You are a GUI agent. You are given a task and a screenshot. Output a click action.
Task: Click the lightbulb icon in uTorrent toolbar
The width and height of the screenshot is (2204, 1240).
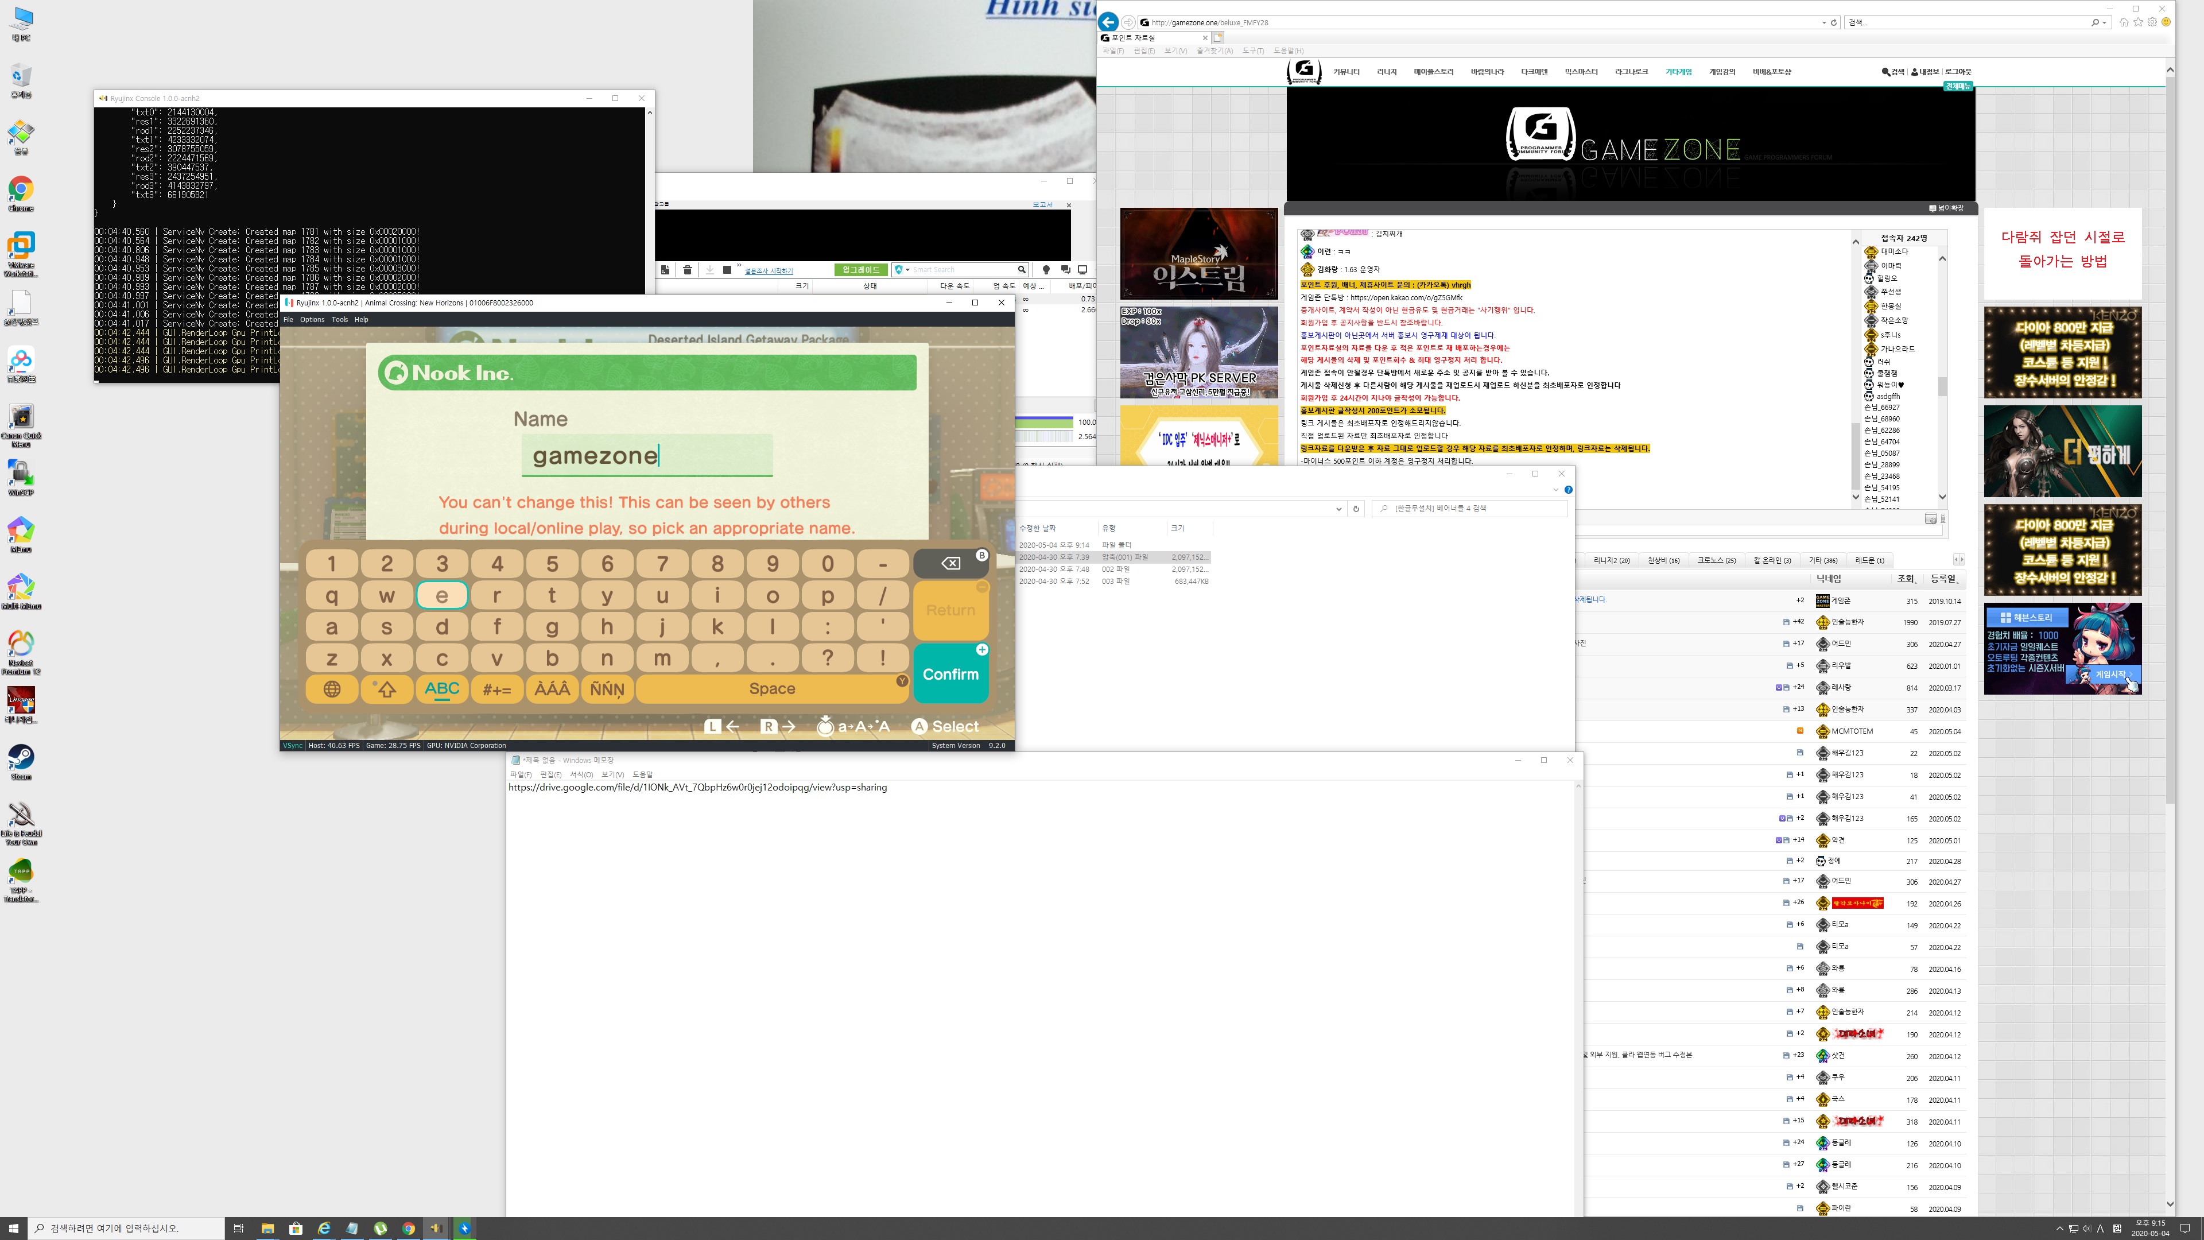pyautogui.click(x=1046, y=270)
